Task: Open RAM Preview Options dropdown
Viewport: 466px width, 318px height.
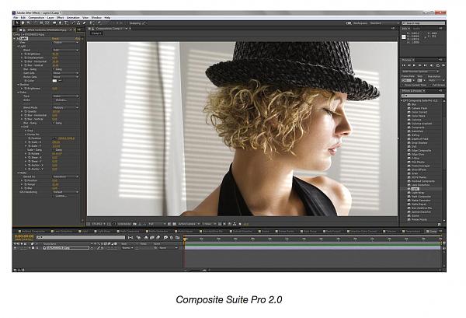Action: click(x=420, y=72)
